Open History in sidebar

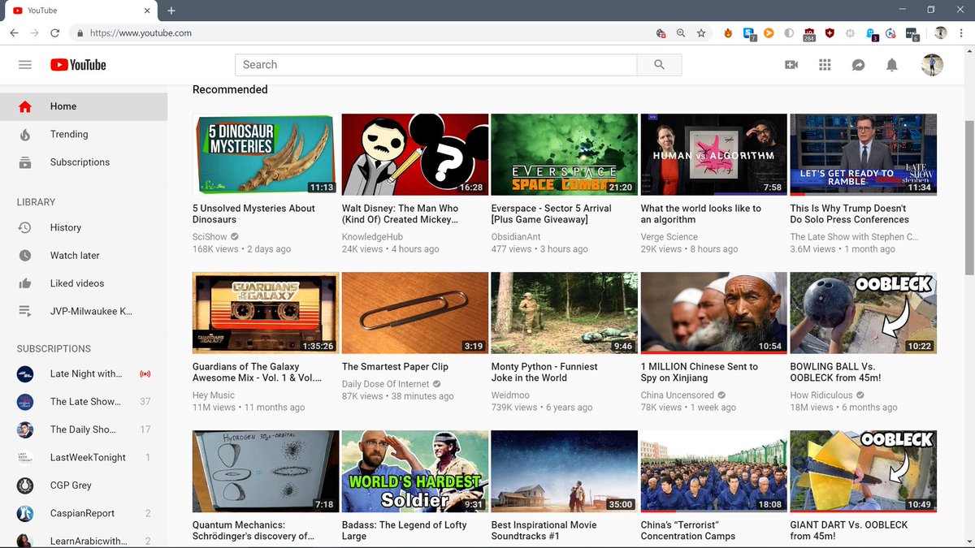[x=84, y=228]
